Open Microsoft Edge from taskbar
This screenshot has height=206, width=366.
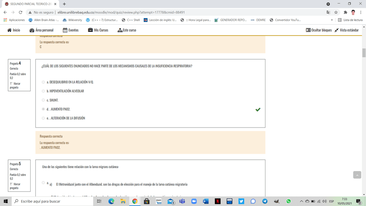[x=111, y=201]
